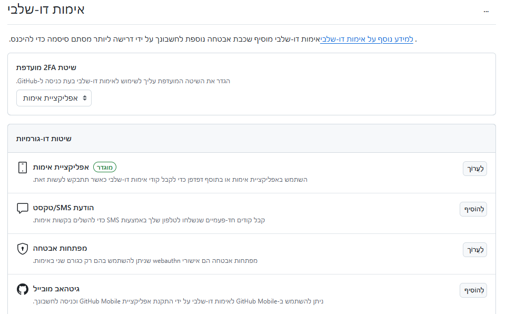
Task: Click להוסיף button for גיטהאב מובייל
Action: 473,290
